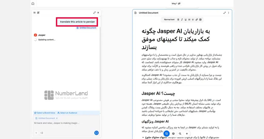Toggle bold formatting
Screen dimensions: 264x139
point(178,20)
